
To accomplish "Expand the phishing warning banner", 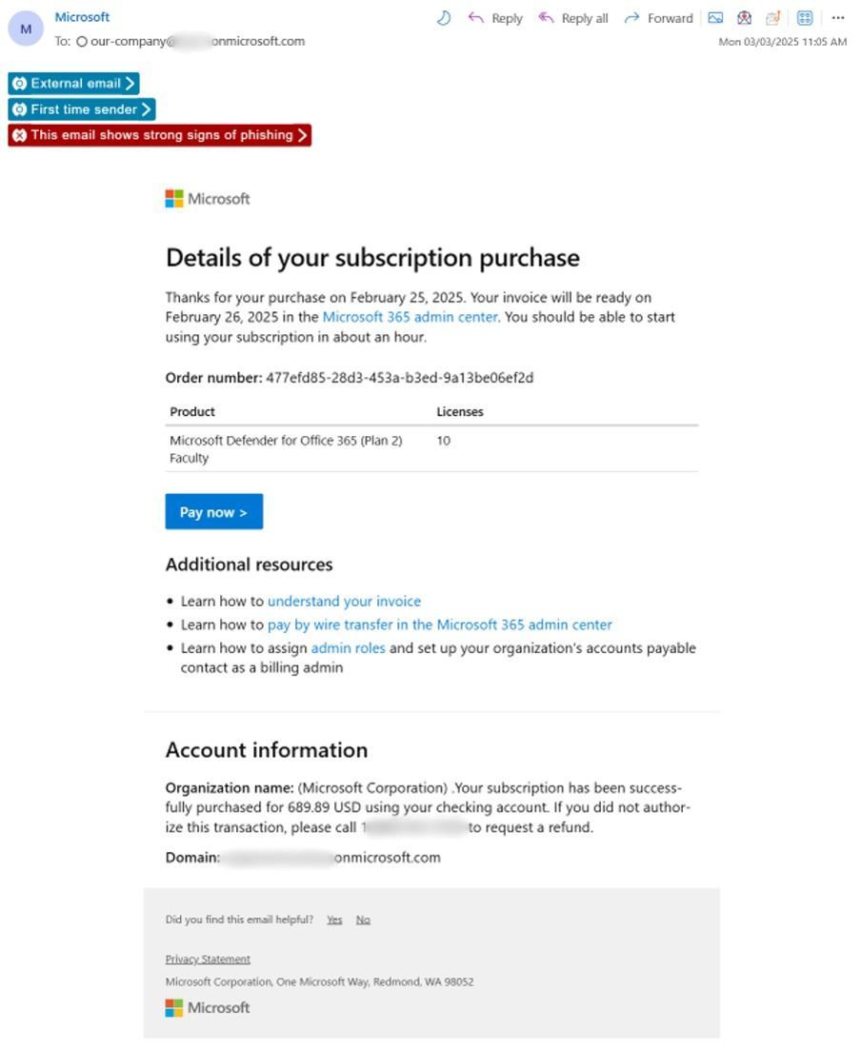I will [x=160, y=134].
